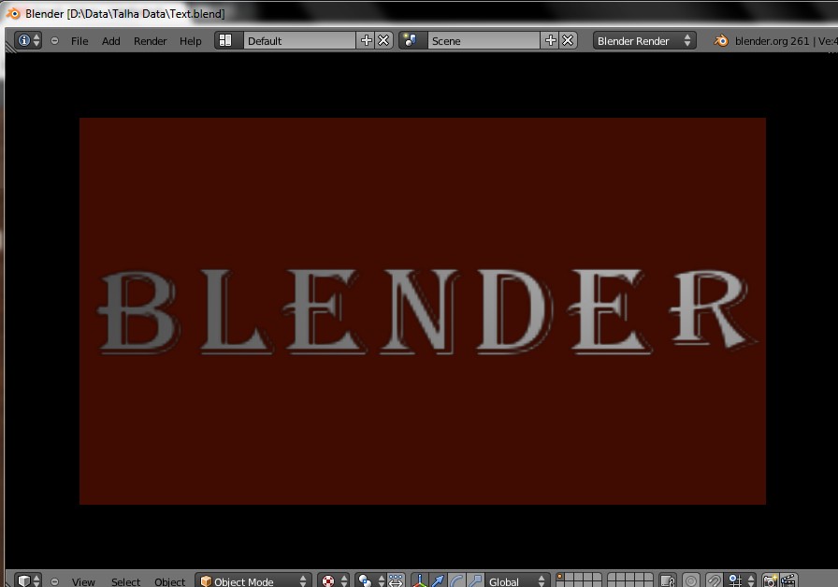Image resolution: width=838 pixels, height=587 pixels.
Task: Click the OpenGL render camera icon
Action: coord(769,580)
